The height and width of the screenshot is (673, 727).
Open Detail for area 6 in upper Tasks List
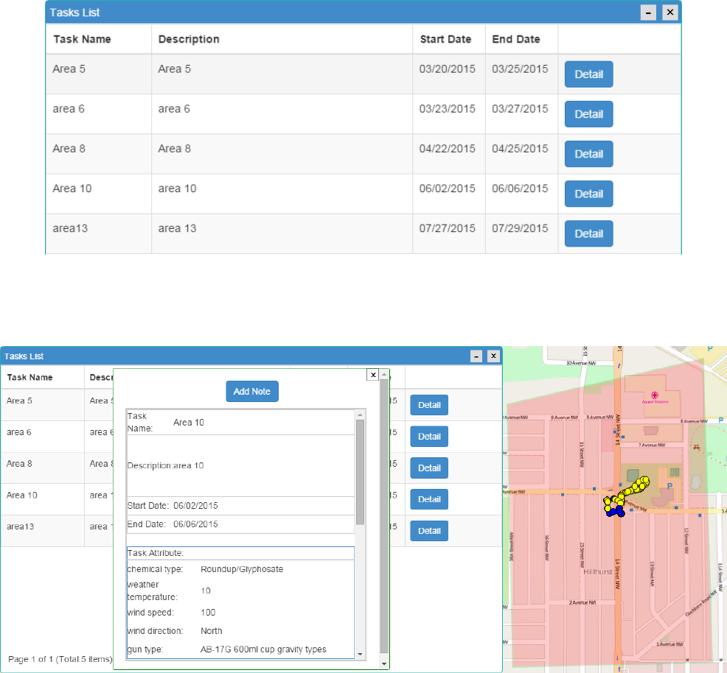588,114
